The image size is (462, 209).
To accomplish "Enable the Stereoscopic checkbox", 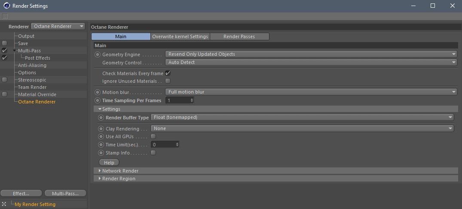I will coord(4,80).
